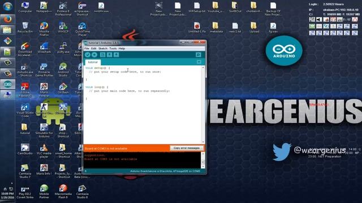
Task: Open the Visual Studio Code desktop icon
Action: pos(25,111)
